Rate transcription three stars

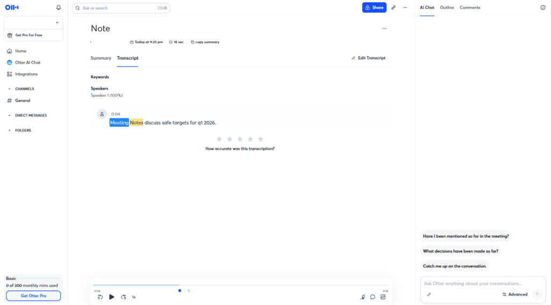[240, 139]
